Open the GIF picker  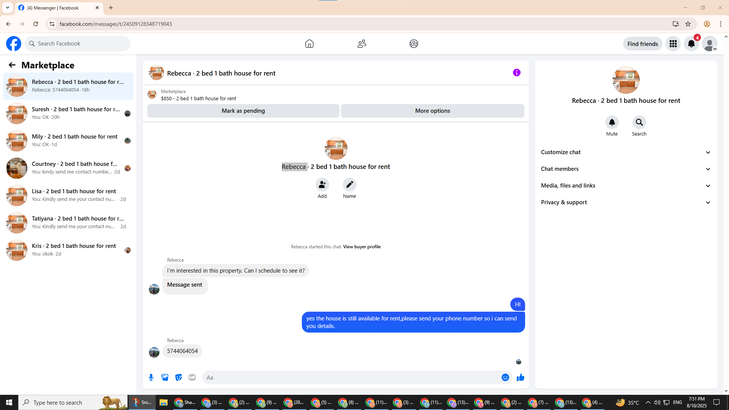[192, 377]
